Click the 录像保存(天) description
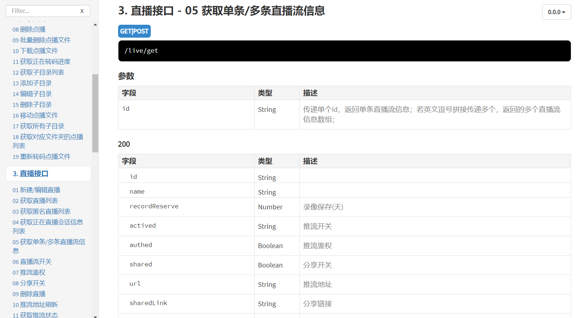 323,207
